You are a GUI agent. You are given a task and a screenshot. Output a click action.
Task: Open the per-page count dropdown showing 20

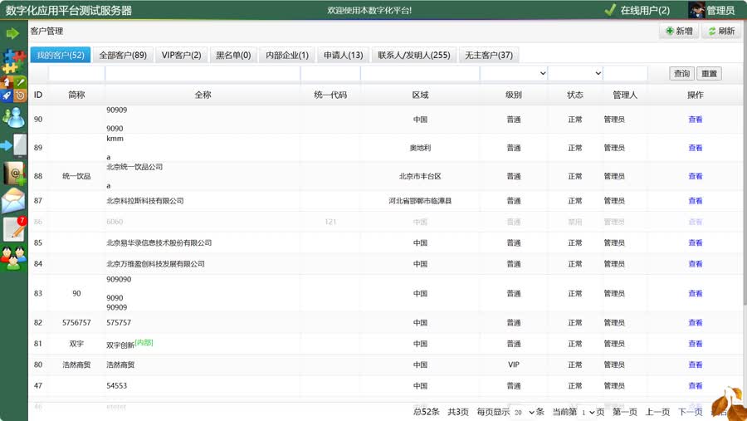click(522, 412)
